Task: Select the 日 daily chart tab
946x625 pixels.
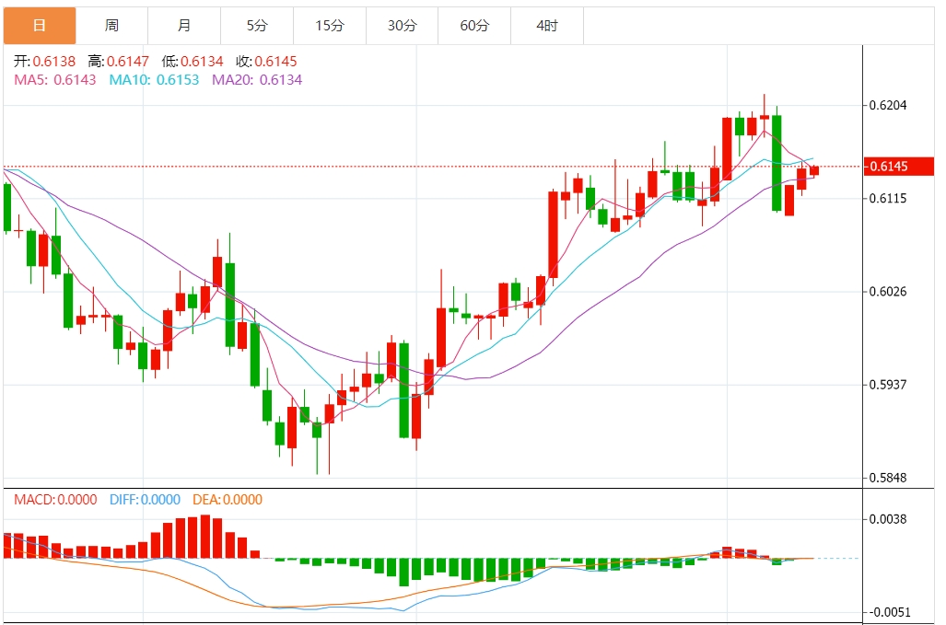Action: [x=40, y=26]
